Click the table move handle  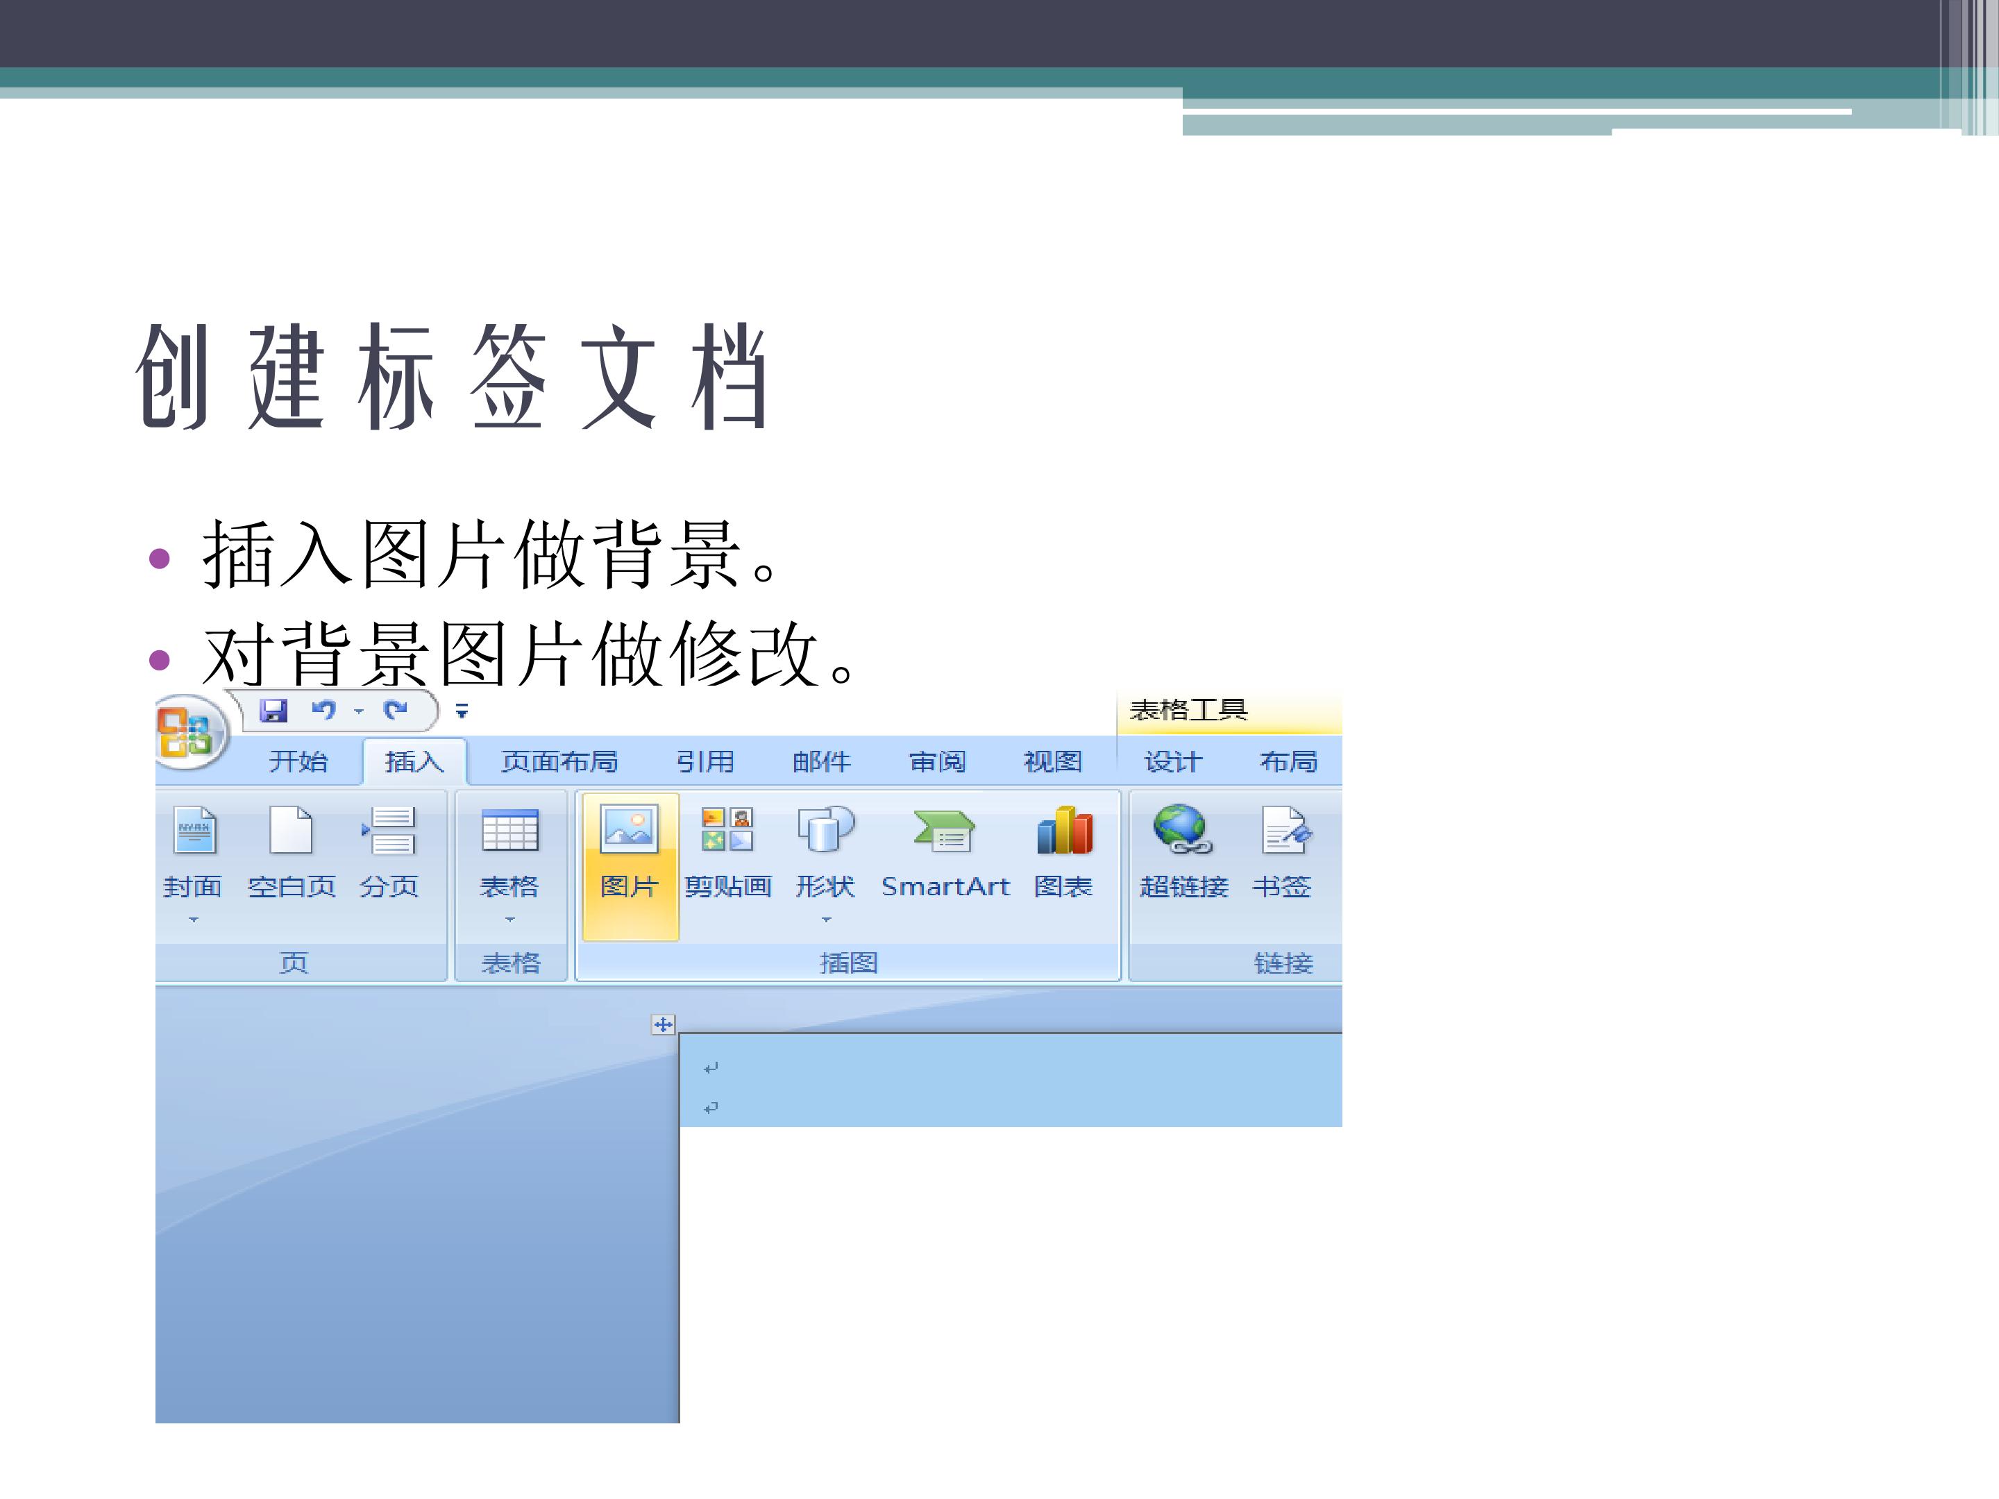(664, 1024)
